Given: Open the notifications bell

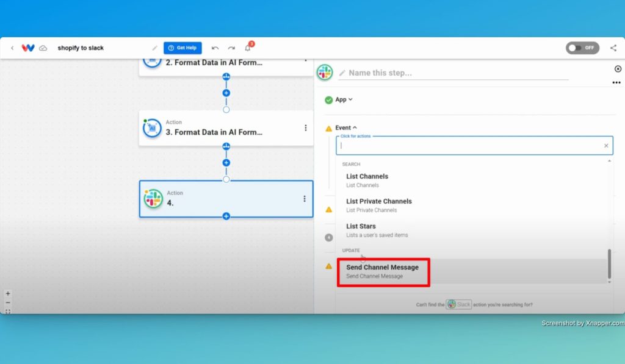Looking at the screenshot, I should [248, 48].
